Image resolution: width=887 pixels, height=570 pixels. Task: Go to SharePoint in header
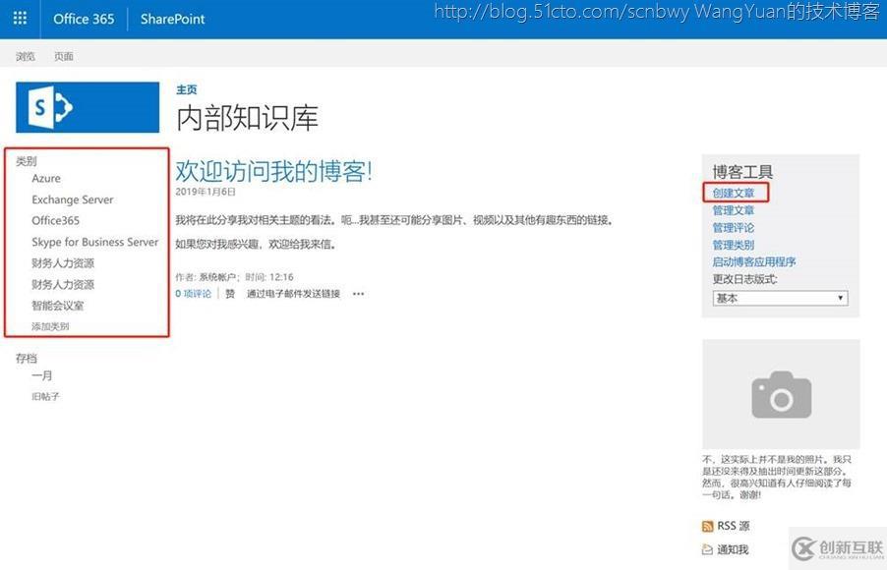click(x=172, y=19)
